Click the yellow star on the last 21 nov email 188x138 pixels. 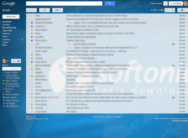click(32, 112)
